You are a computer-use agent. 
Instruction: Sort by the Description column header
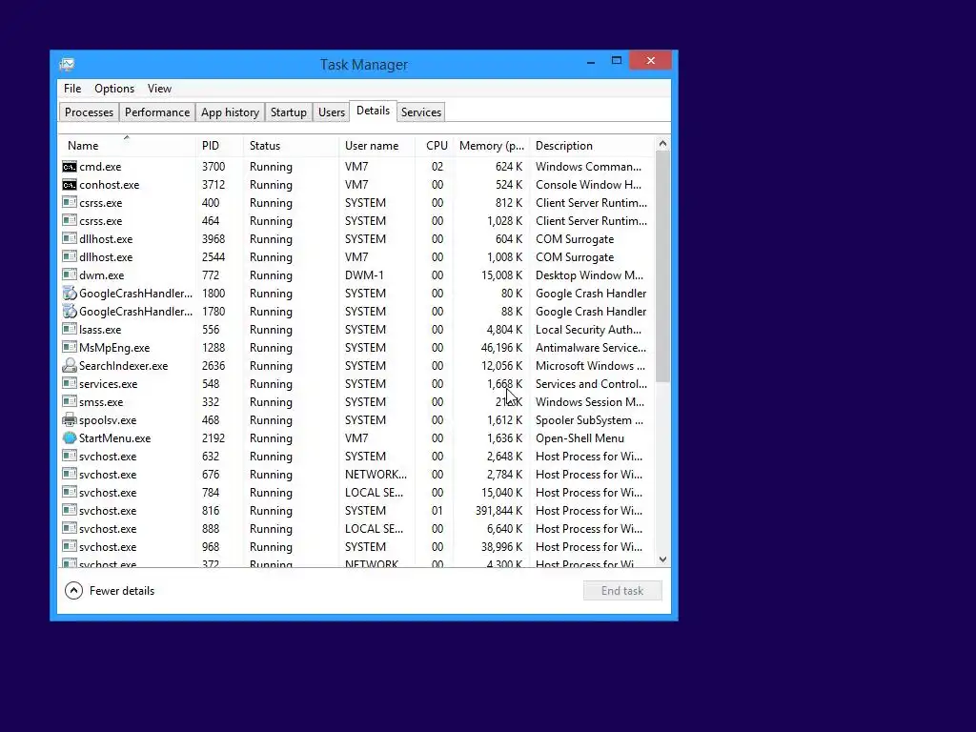click(592, 146)
